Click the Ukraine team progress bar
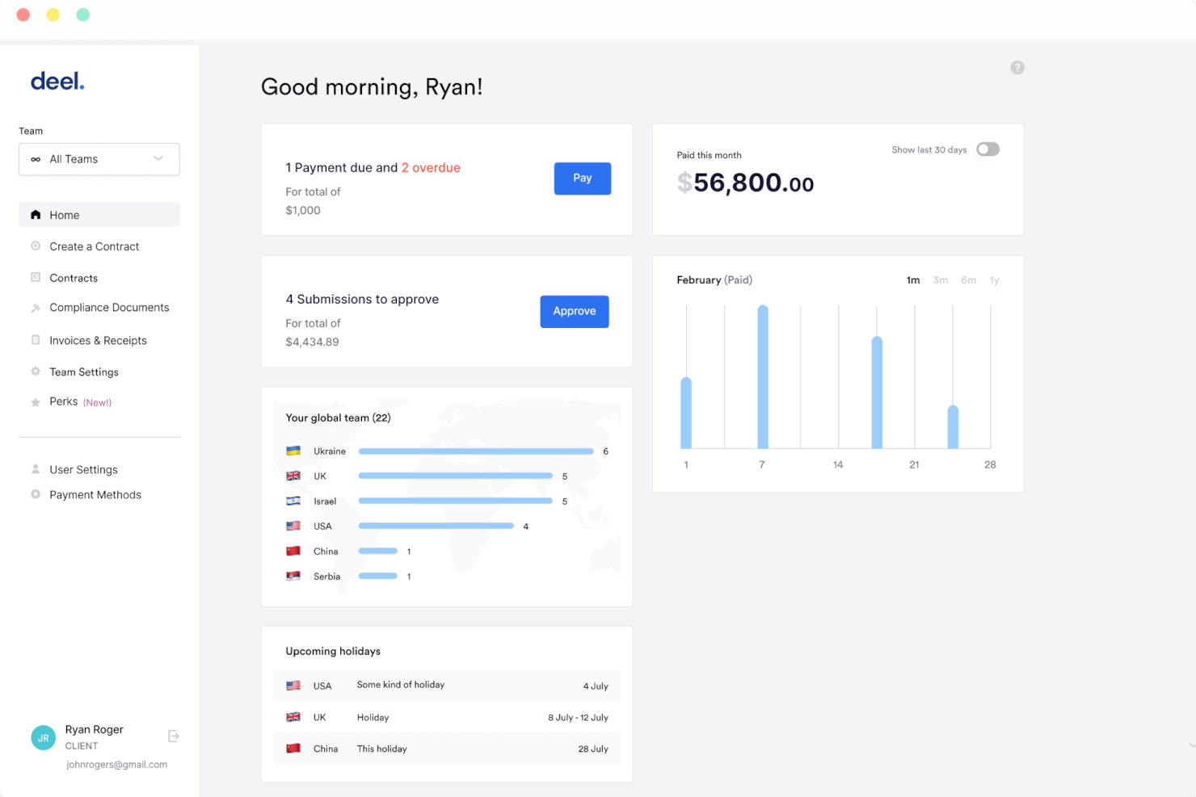This screenshot has height=797, width=1196. 475,451
